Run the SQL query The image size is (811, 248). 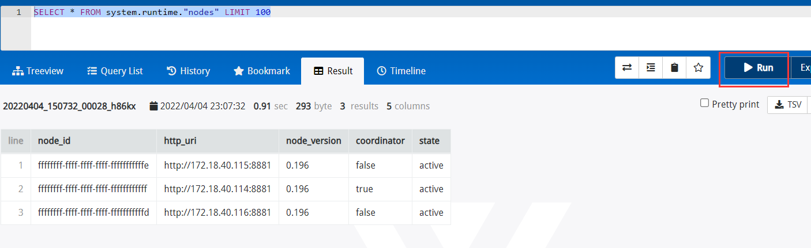pos(757,68)
